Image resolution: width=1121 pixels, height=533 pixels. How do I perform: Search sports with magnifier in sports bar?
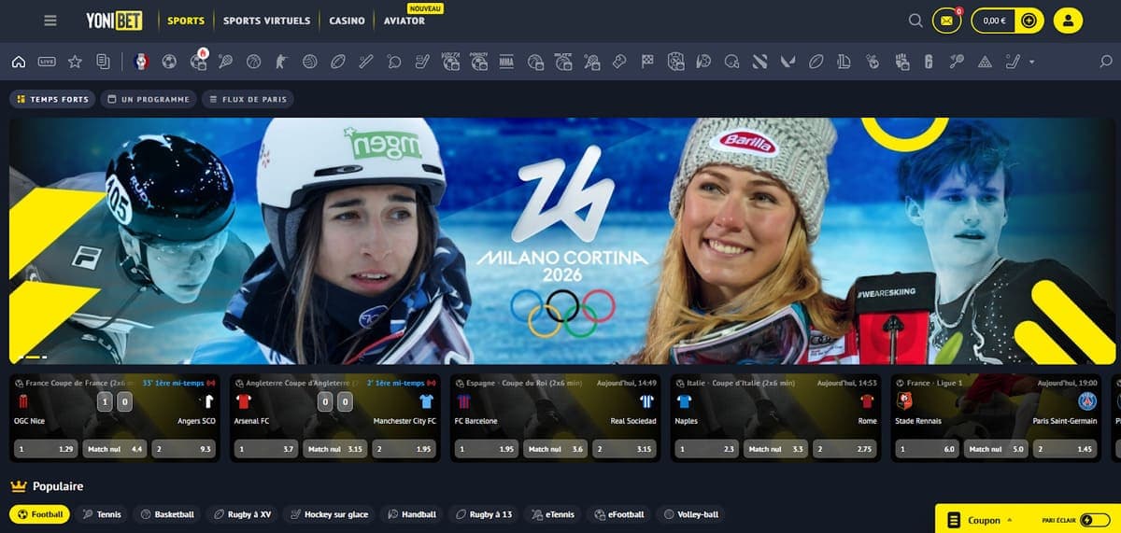tap(1105, 63)
